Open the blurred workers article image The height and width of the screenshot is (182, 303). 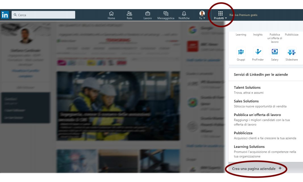[118, 105]
